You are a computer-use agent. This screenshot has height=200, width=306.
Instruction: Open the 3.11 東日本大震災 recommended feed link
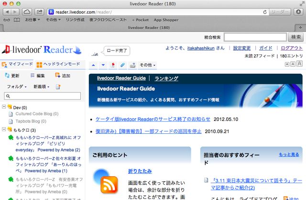pyautogui.click(x=256, y=184)
